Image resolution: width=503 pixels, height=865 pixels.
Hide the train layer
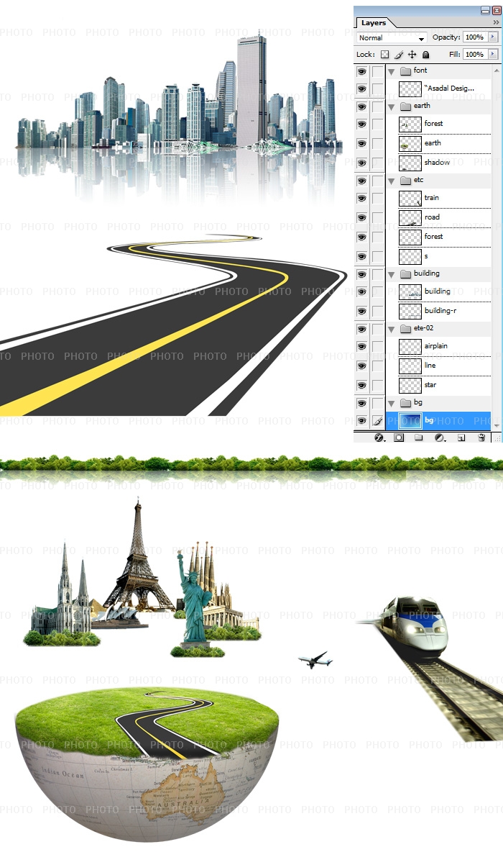point(361,198)
